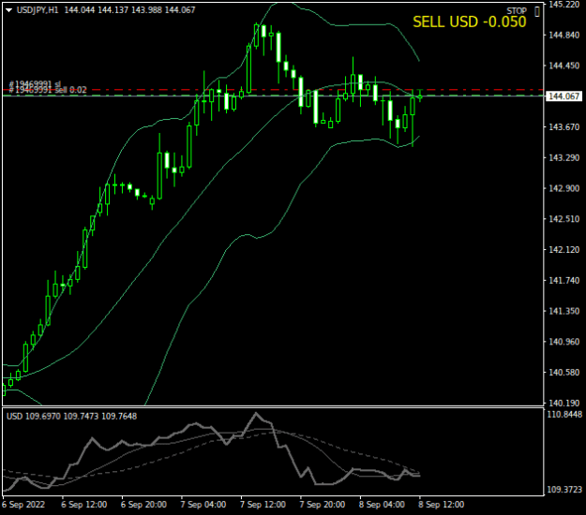Click the current price tag 144.067
586x515 pixels.
point(563,96)
